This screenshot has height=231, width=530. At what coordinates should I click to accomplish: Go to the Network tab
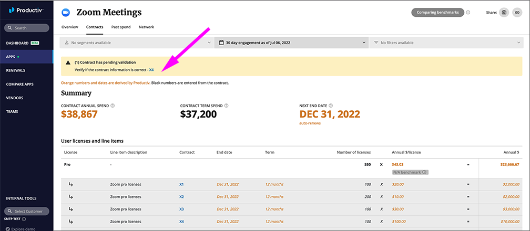(x=146, y=27)
